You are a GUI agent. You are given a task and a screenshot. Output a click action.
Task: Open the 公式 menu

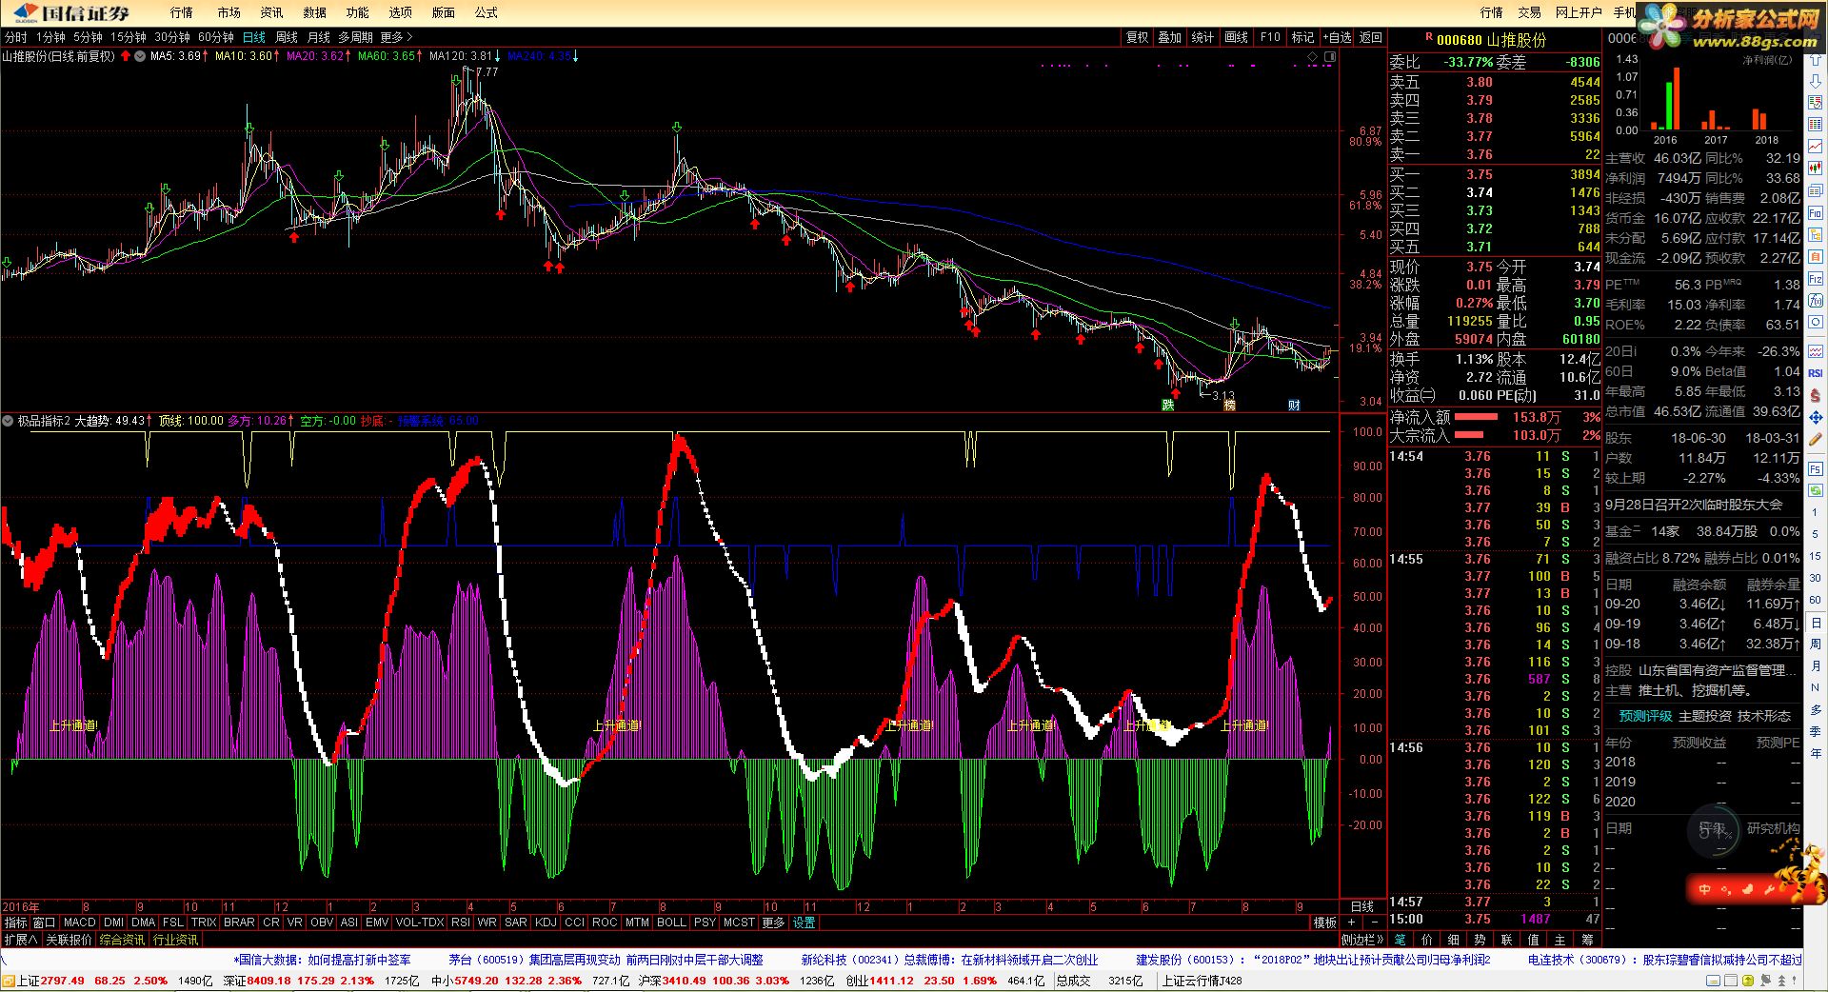pos(486,12)
